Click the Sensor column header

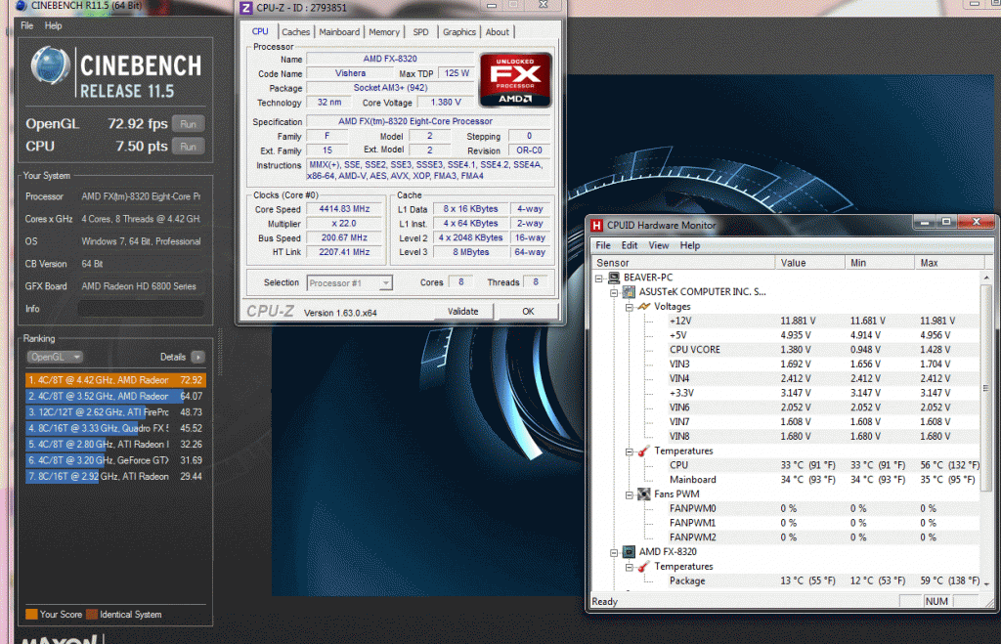(683, 262)
